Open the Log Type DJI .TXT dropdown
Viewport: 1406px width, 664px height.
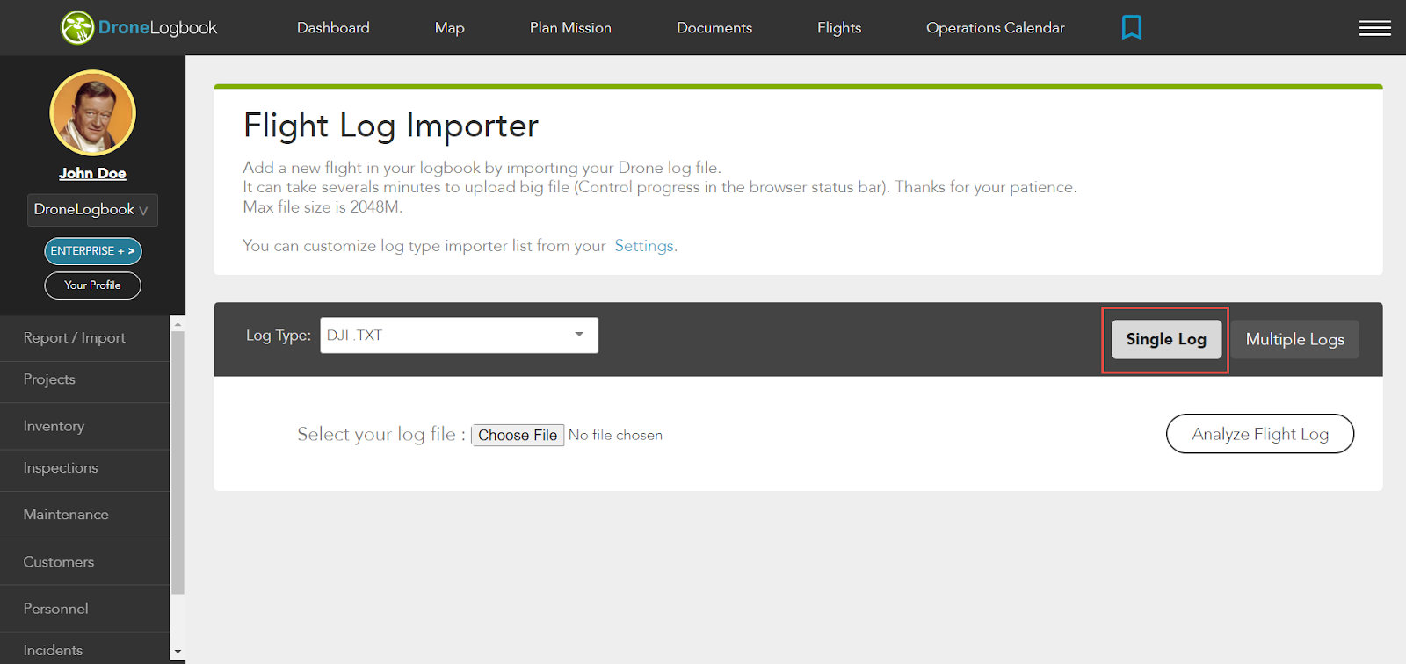(459, 336)
